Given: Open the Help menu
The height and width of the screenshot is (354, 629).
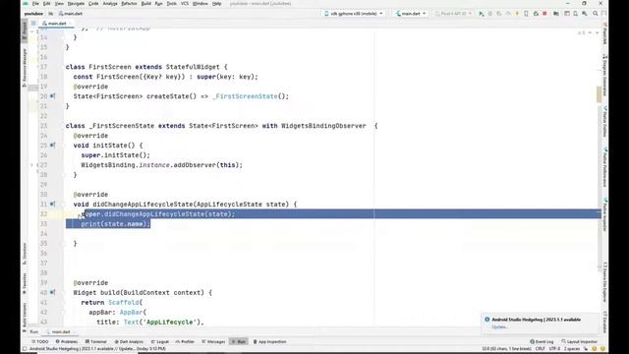Looking at the screenshot, I should tap(216, 4).
